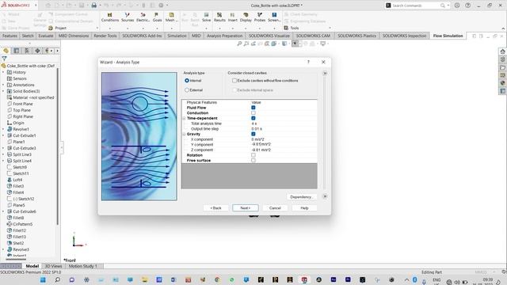Expand the Annotations node
This screenshot has width=507, height=285.
tap(3, 85)
